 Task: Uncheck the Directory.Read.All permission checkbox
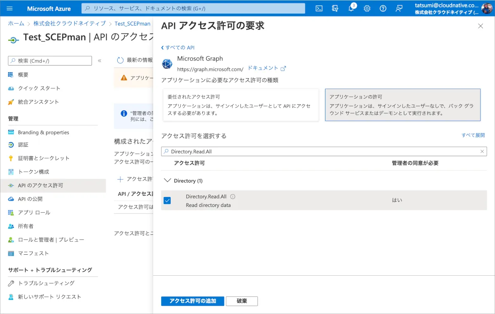click(x=167, y=201)
